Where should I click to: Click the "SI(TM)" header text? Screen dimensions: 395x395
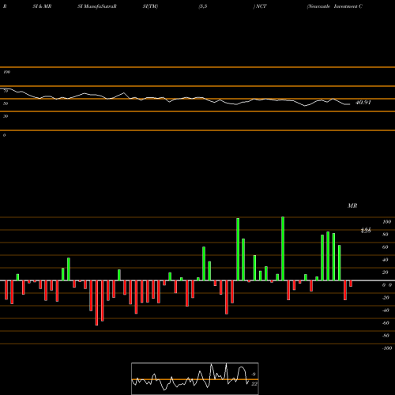click(150, 6)
